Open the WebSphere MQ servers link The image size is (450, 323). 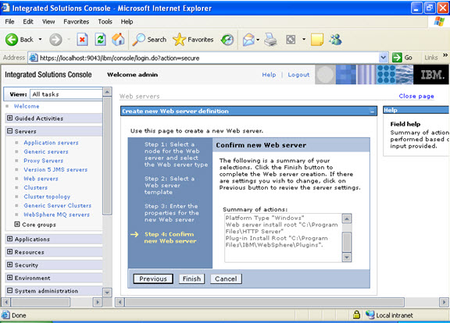click(56, 215)
